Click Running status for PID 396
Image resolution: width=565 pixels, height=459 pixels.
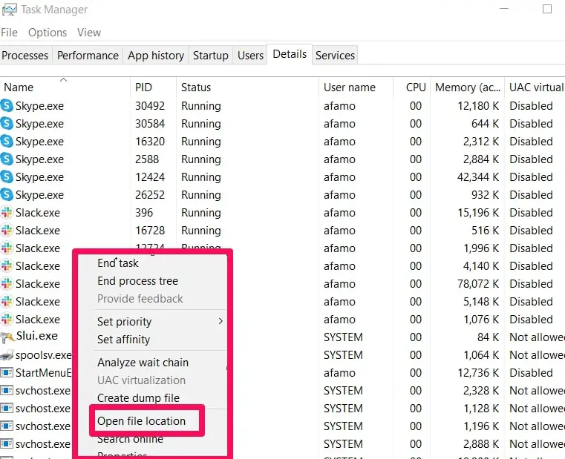(x=201, y=213)
